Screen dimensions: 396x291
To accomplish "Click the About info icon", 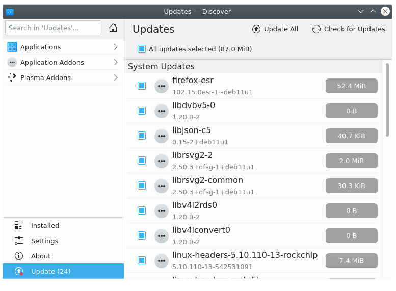I will 19,256.
